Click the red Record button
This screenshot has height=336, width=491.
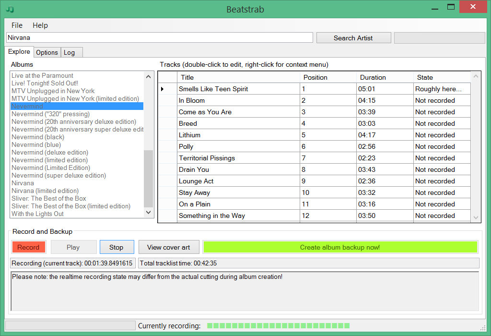[x=28, y=247]
